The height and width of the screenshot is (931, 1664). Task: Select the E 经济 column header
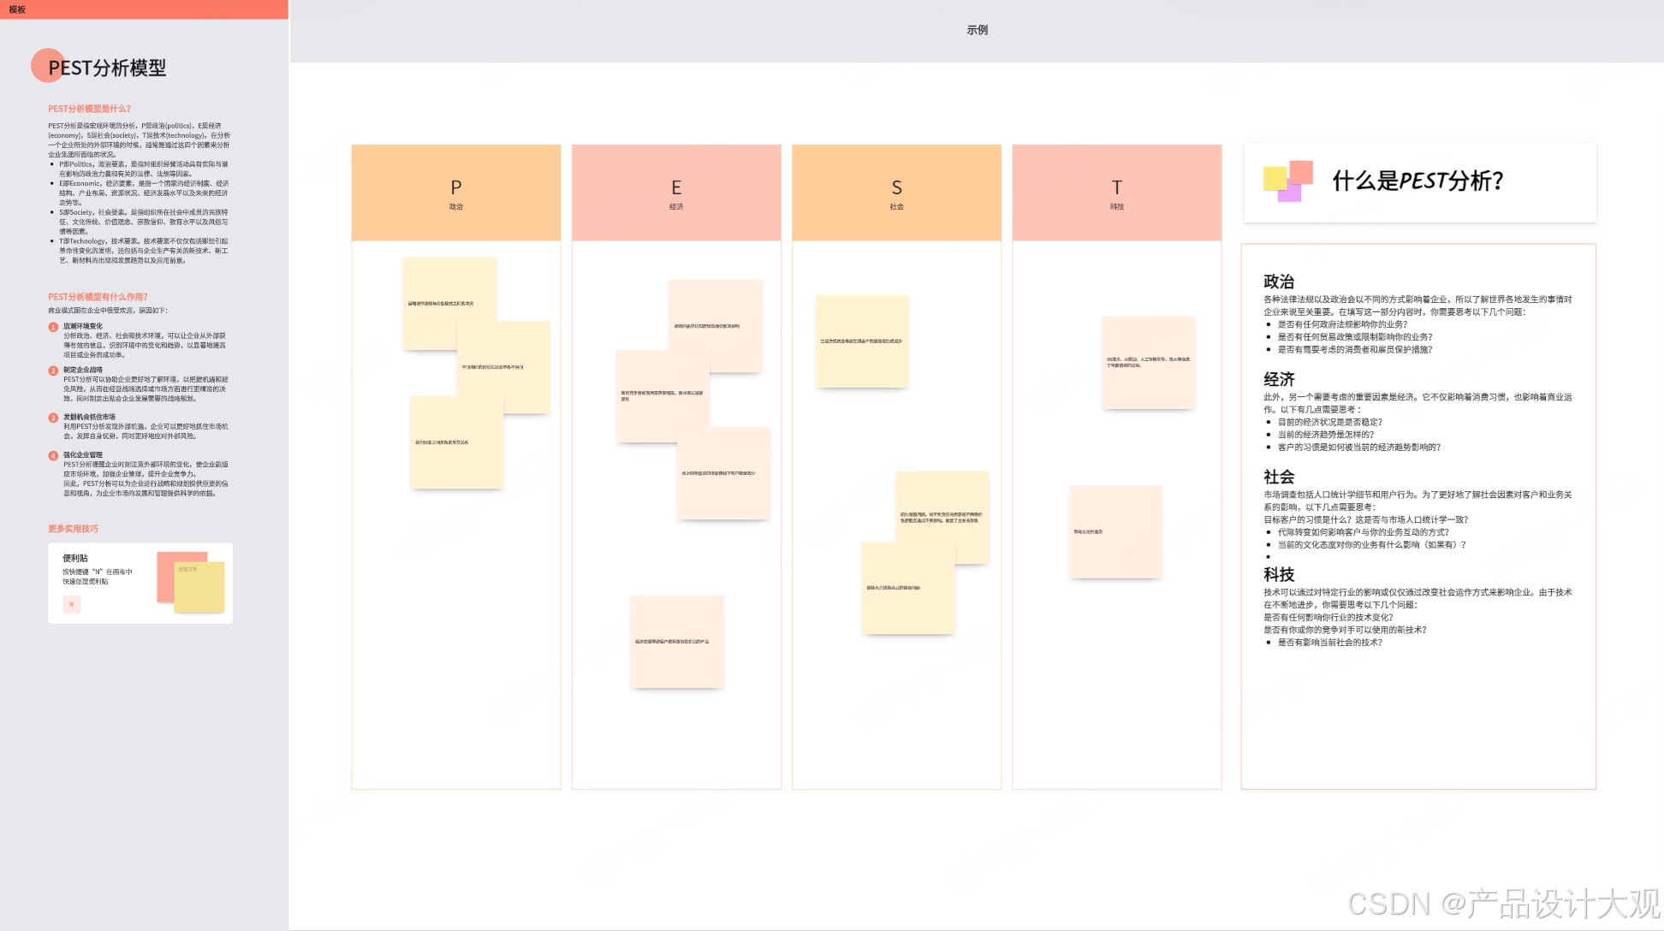[676, 193]
